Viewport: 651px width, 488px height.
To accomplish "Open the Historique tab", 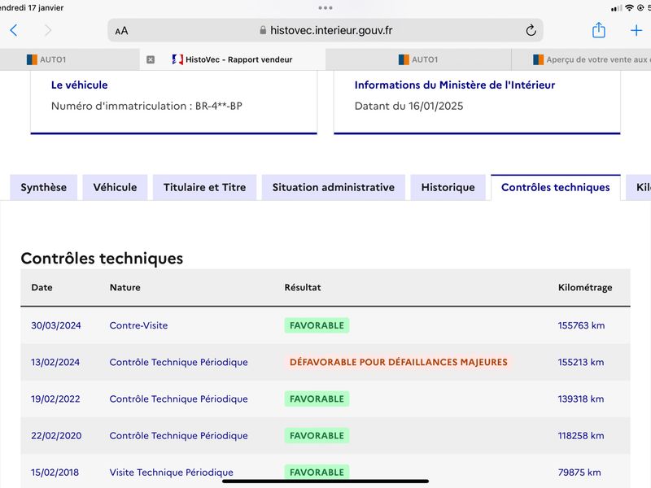I will click(448, 188).
